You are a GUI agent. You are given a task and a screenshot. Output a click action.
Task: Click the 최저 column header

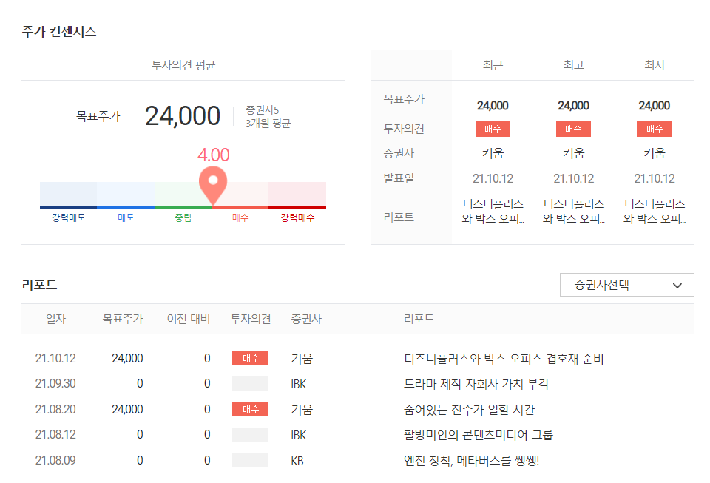(x=655, y=65)
